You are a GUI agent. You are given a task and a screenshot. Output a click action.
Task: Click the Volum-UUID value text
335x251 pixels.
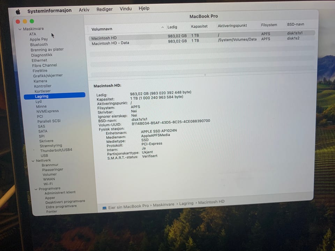[x=171, y=122]
